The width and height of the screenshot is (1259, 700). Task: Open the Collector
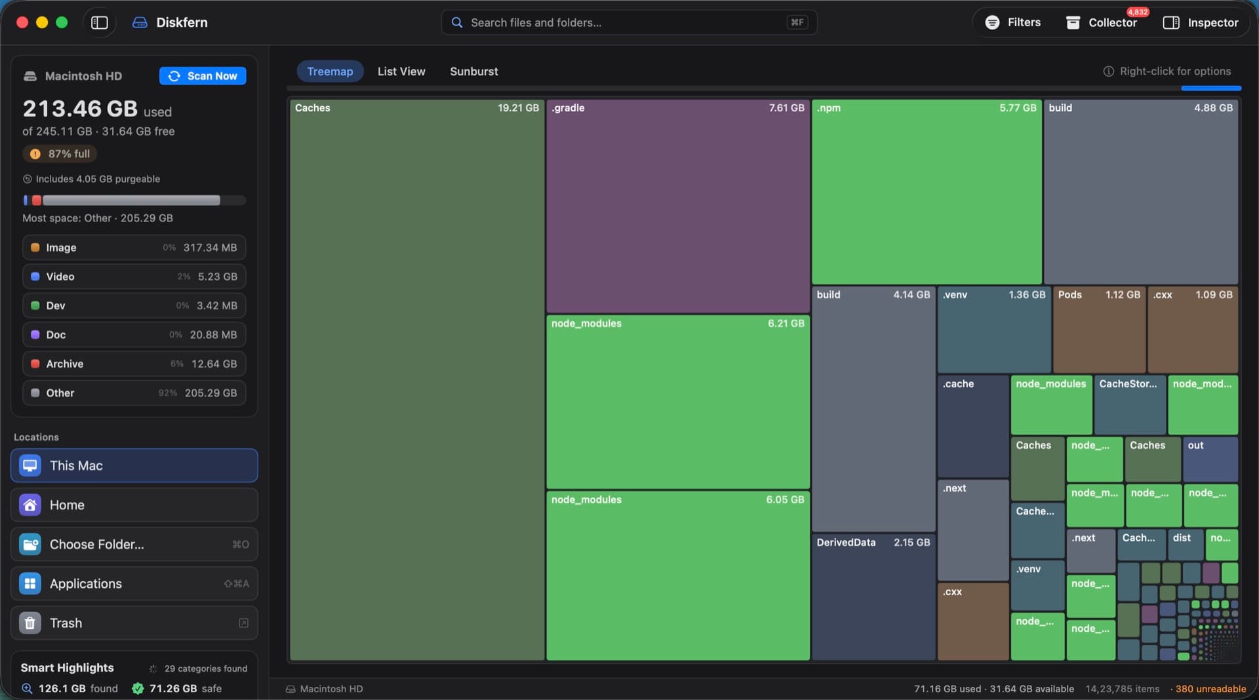[x=1102, y=22]
